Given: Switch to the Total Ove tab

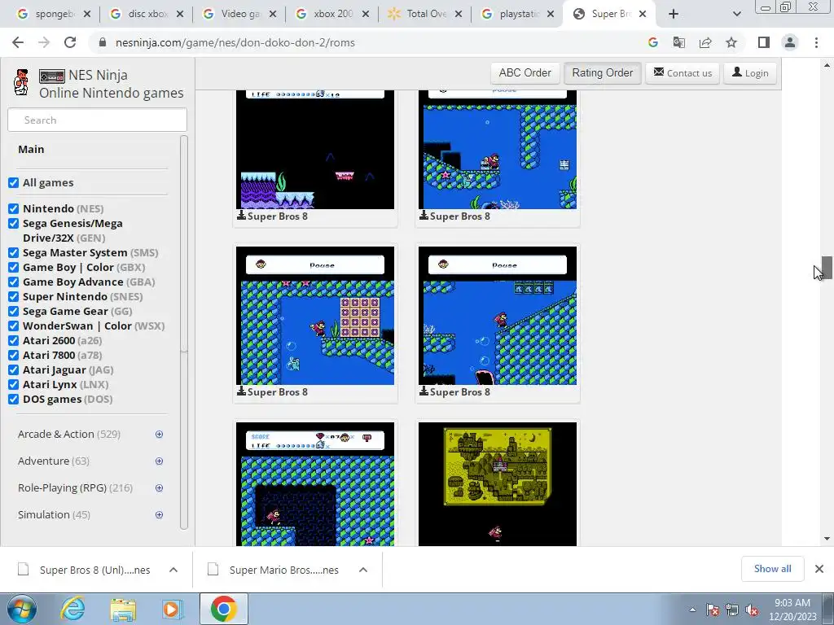Looking at the screenshot, I should 425,14.
